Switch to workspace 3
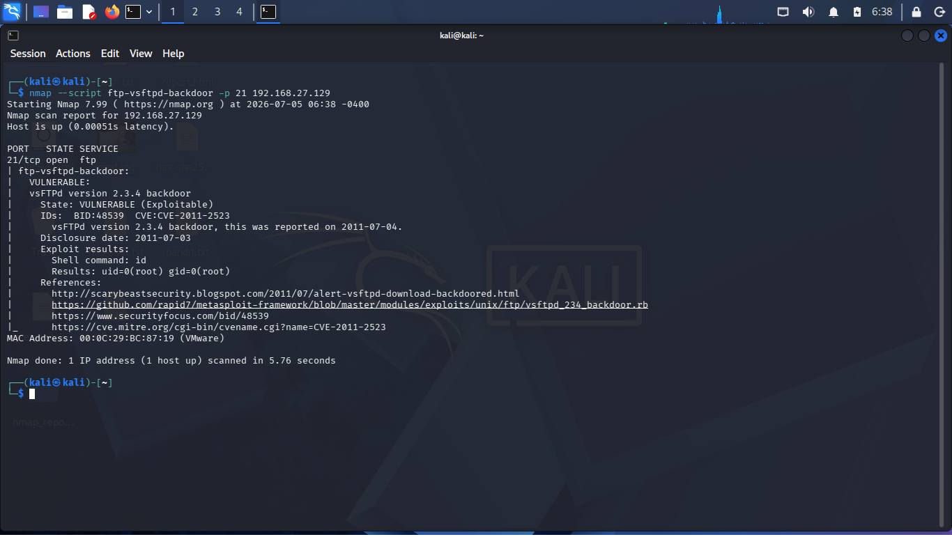952x537 pixels. coord(217,12)
